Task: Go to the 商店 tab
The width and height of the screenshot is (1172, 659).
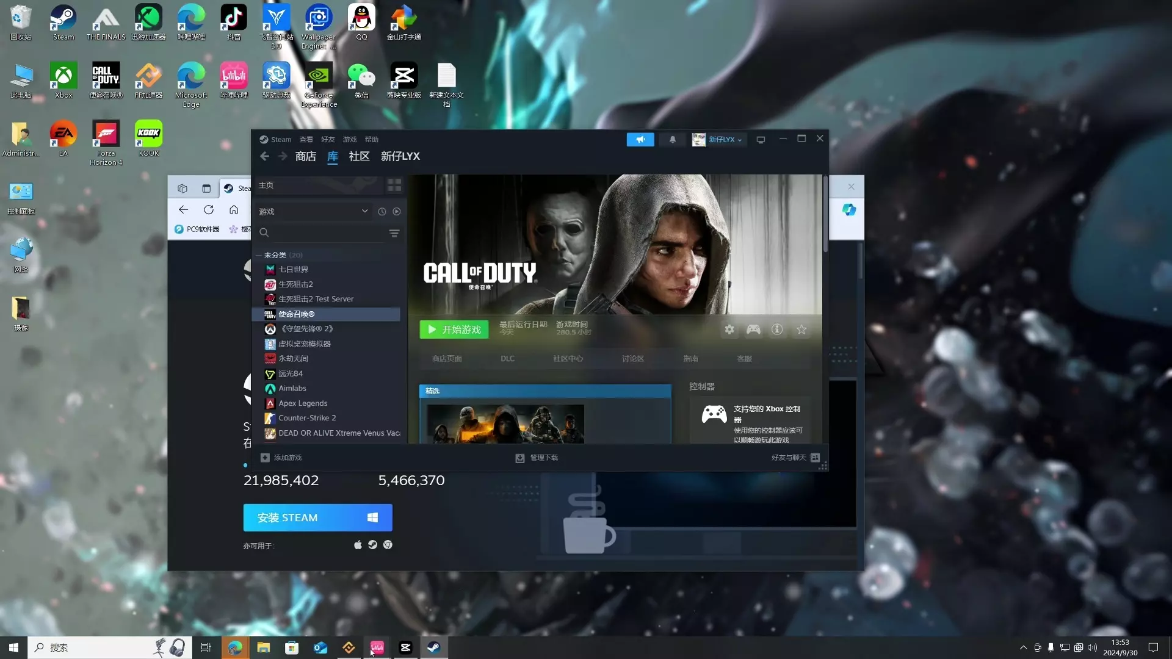Action: coord(305,156)
